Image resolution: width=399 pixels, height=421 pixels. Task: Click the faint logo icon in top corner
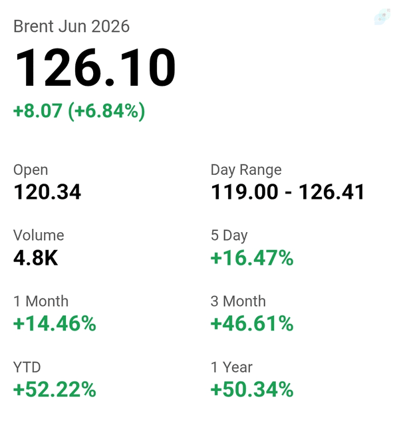pos(382,17)
